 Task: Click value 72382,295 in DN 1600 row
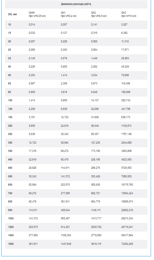point(127,244)
